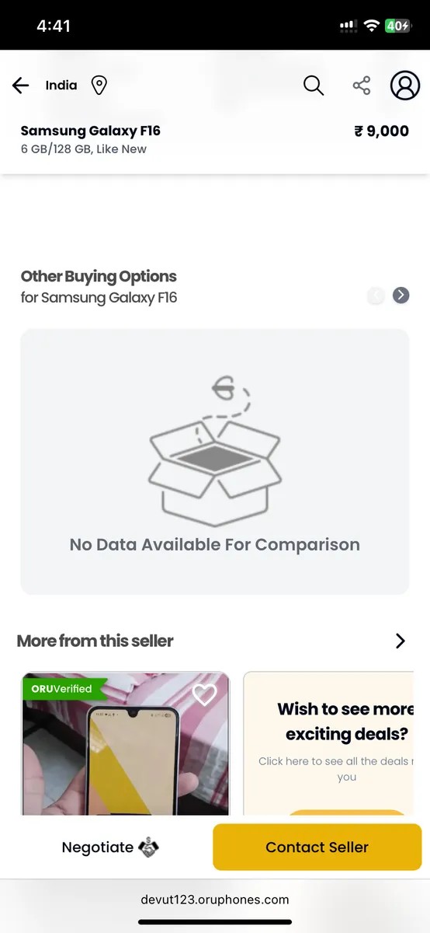
Task: Tap the back arrow icon
Action: pos(21,86)
